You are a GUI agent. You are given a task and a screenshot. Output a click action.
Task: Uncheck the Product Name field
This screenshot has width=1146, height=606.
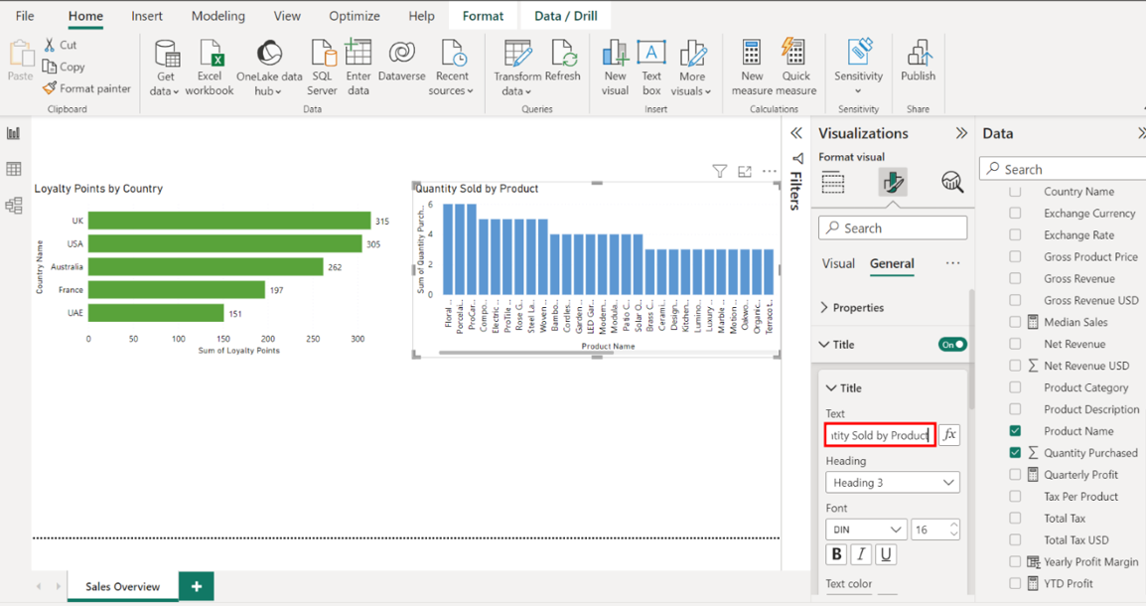coord(1015,431)
